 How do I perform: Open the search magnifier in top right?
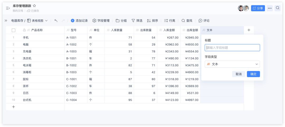pos(278,8)
